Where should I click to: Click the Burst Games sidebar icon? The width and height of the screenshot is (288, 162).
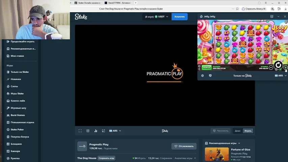[x=8, y=115]
